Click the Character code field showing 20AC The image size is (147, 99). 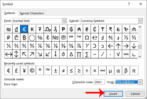pos(99,82)
